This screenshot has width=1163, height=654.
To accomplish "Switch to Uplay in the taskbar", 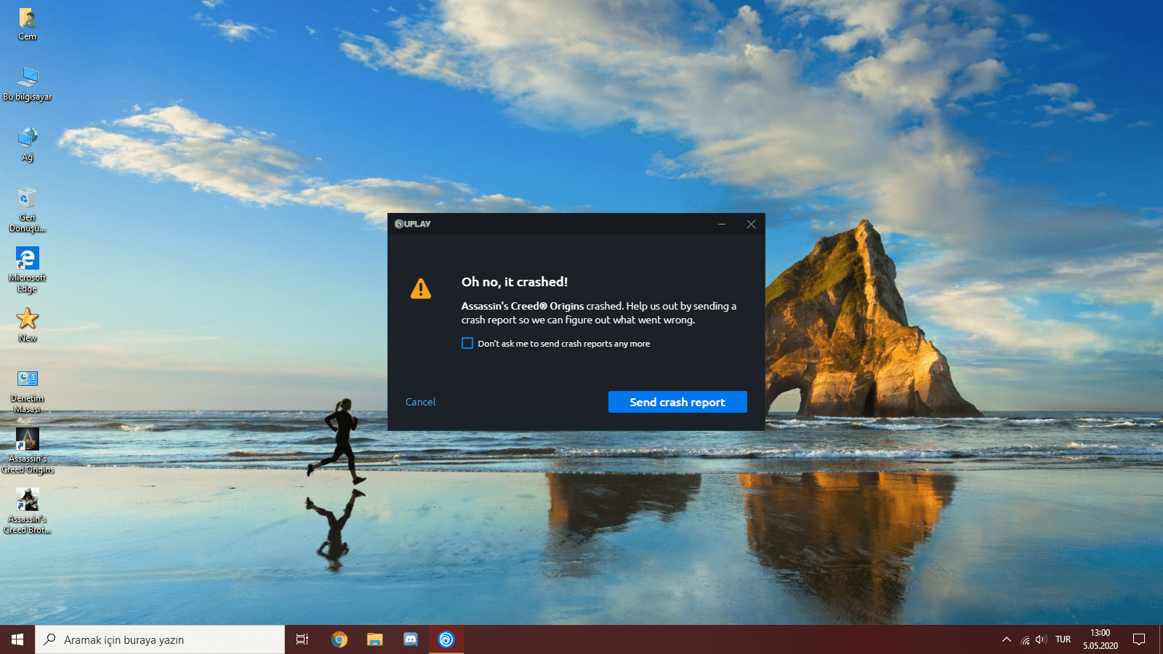I will coord(446,639).
